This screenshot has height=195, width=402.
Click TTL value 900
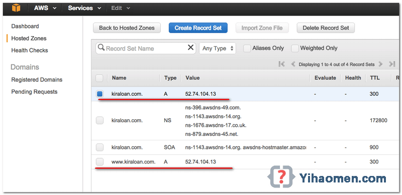click(x=374, y=147)
